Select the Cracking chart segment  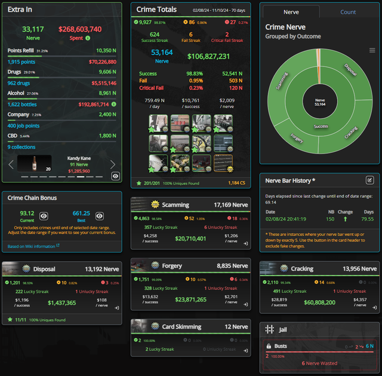pos(351,133)
